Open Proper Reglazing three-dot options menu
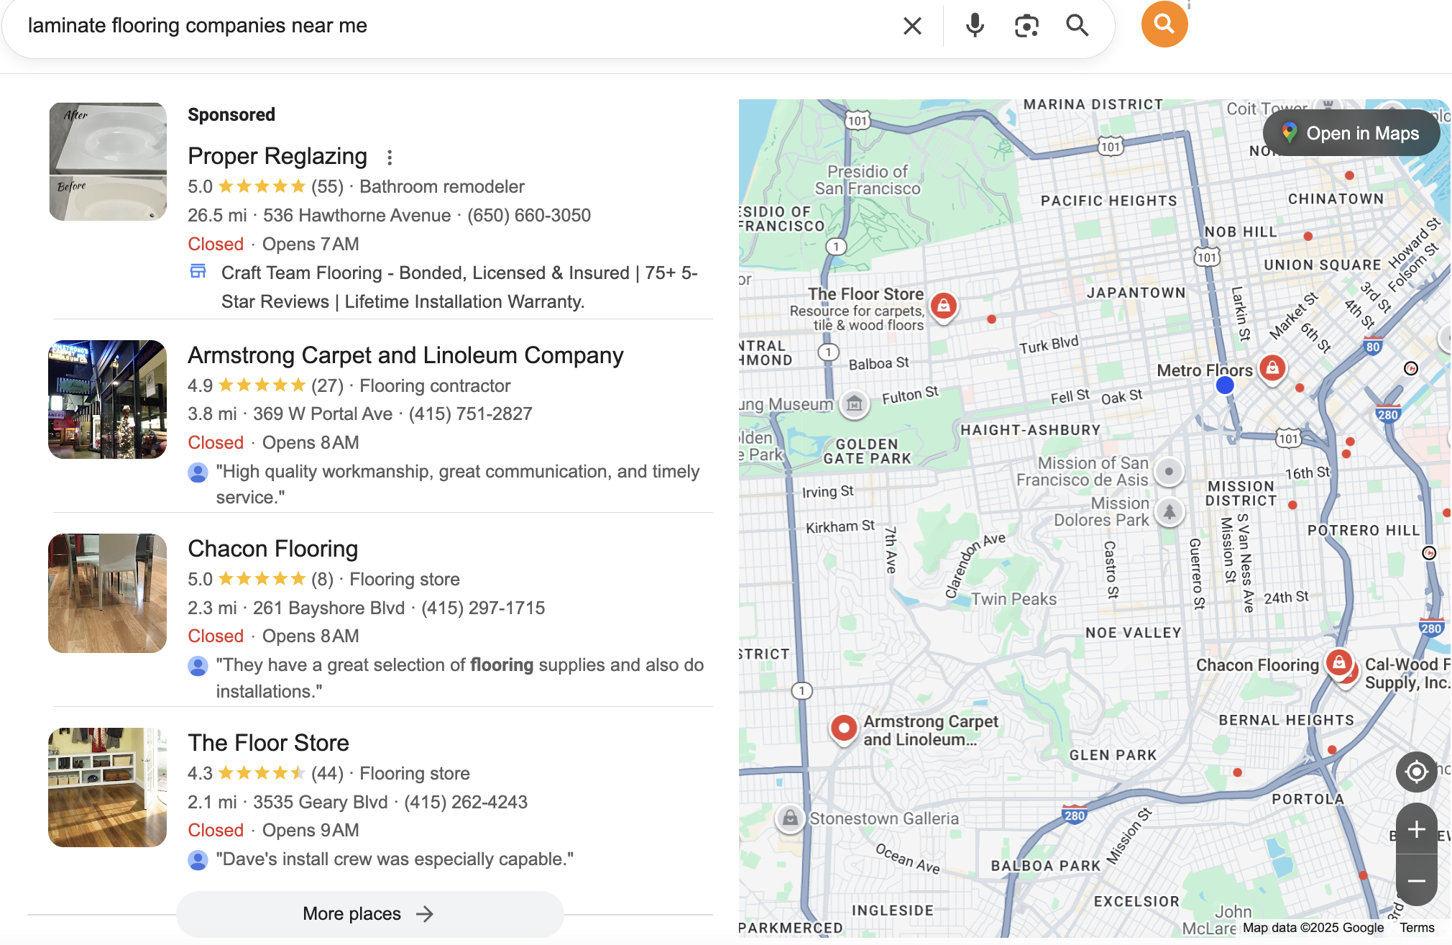This screenshot has width=1452, height=945. click(390, 157)
